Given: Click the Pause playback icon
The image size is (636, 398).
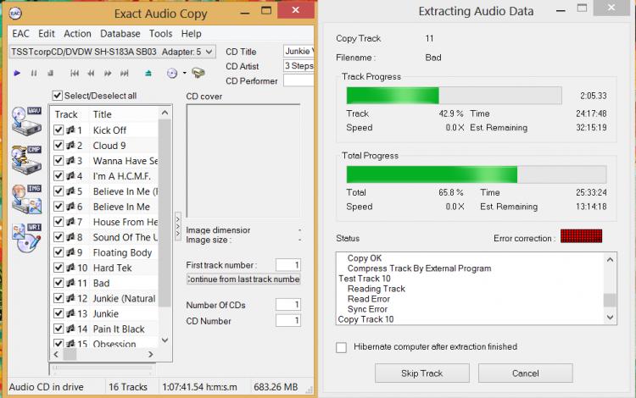Looking at the screenshot, I should pos(34,74).
